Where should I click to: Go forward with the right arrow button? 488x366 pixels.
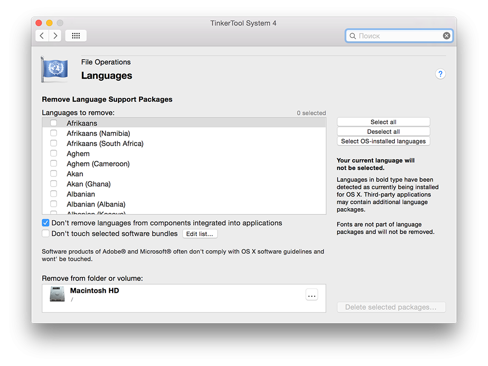click(x=55, y=36)
